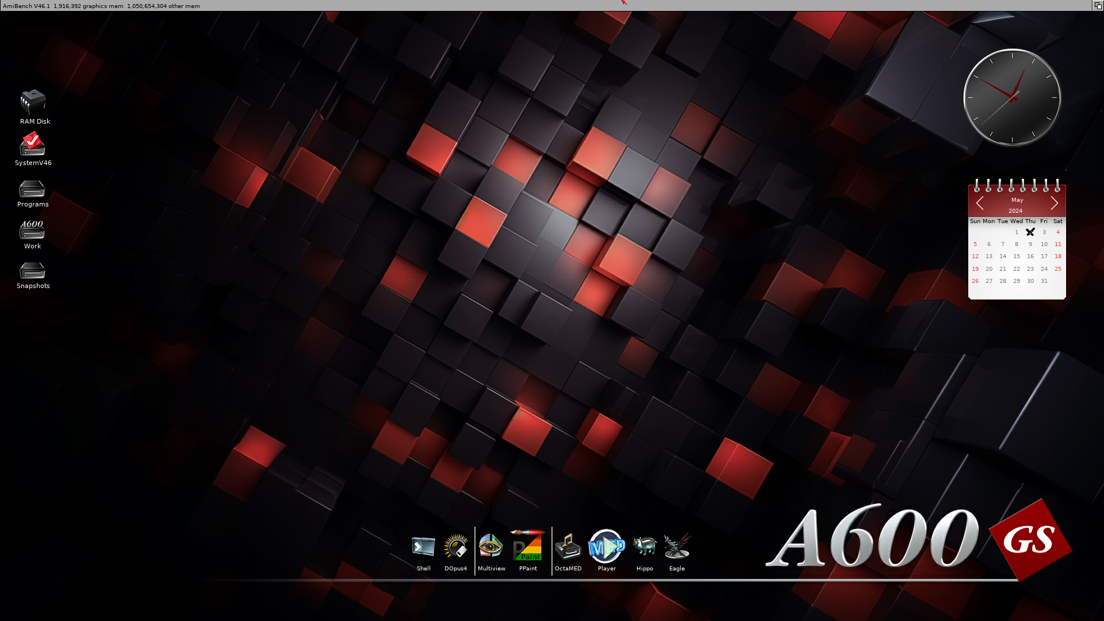Launch OctaMED from the dock
Screen dimensions: 1104x621
568,546
